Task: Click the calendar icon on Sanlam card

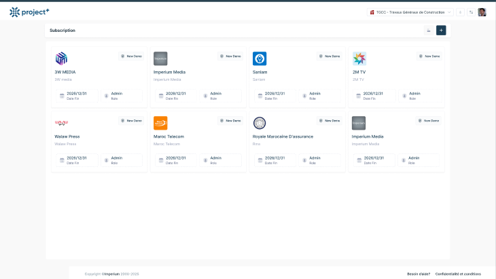Action: (260, 96)
